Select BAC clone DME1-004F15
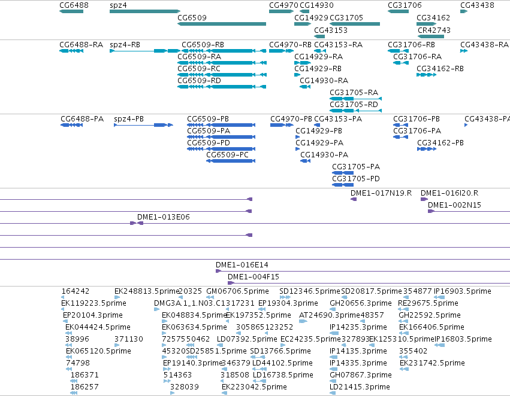Image resolution: width=510 pixels, height=396 pixels. tap(369, 283)
